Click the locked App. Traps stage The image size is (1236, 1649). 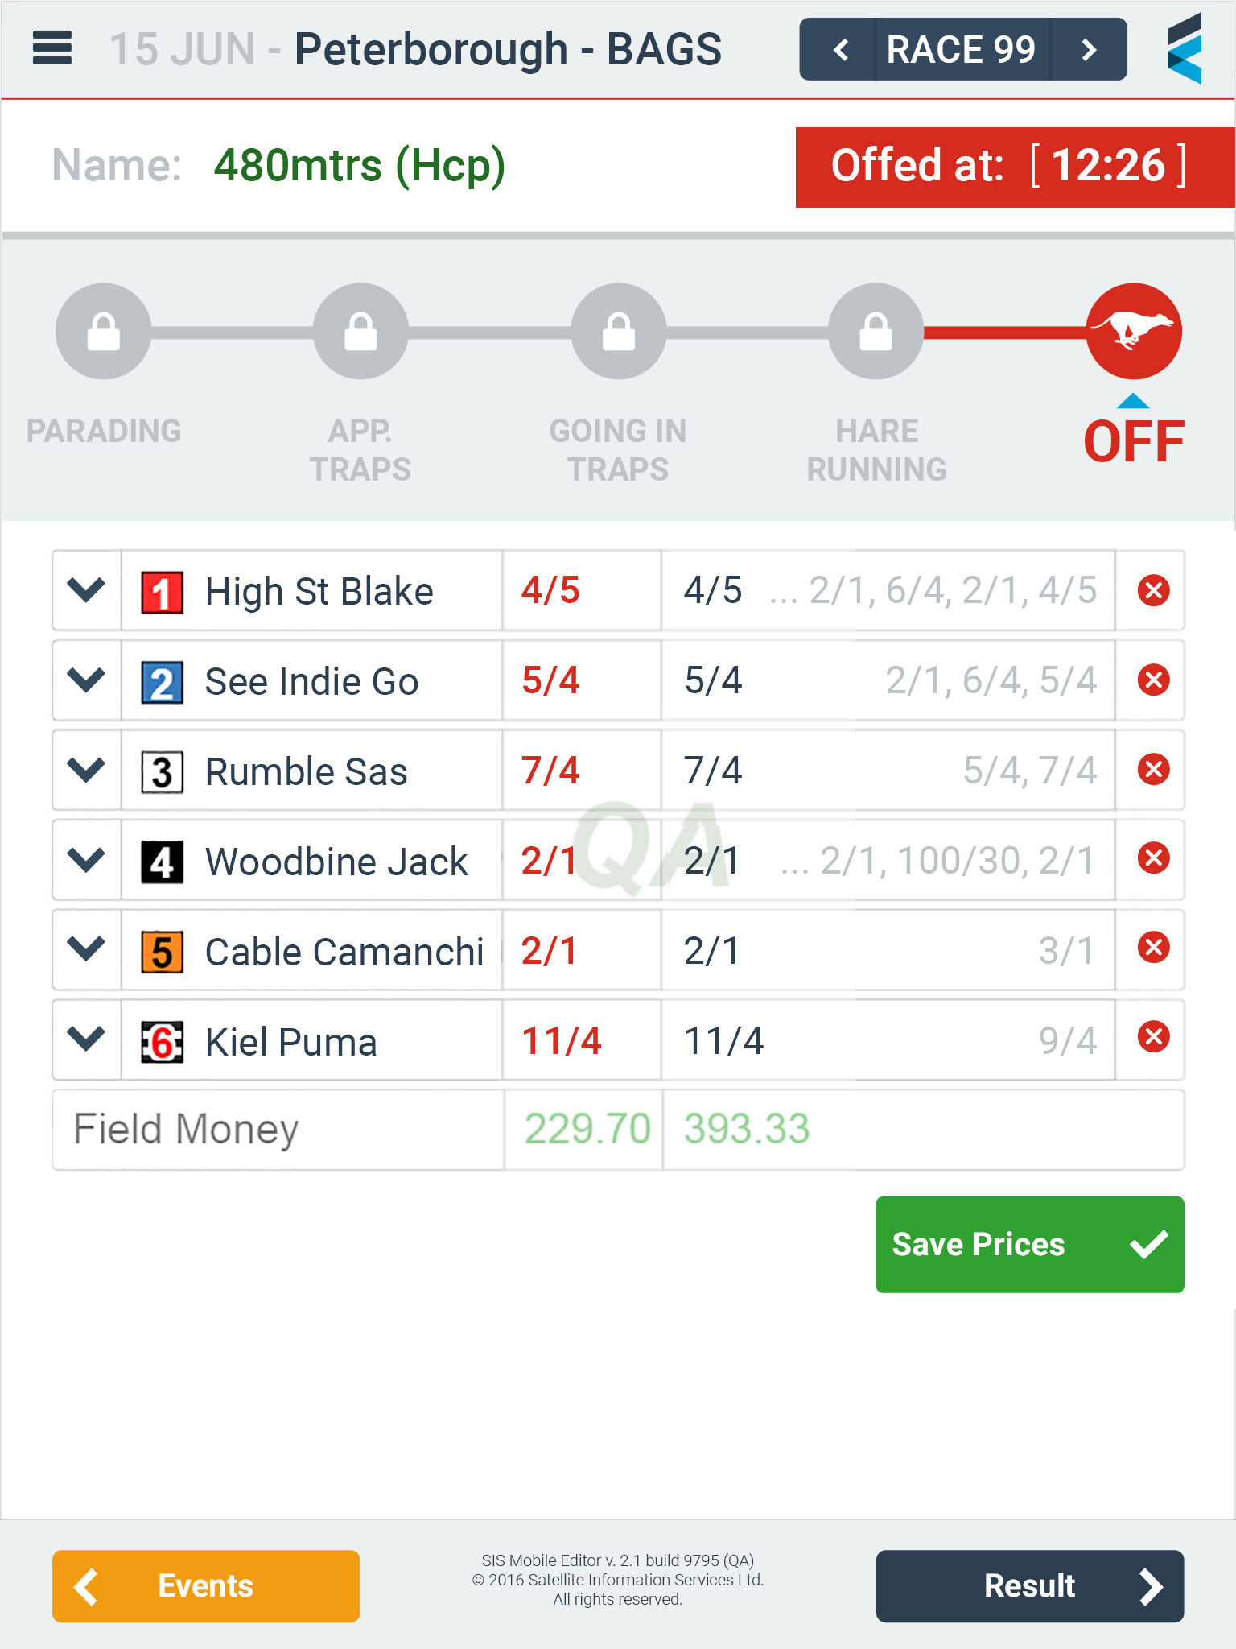pyautogui.click(x=360, y=331)
